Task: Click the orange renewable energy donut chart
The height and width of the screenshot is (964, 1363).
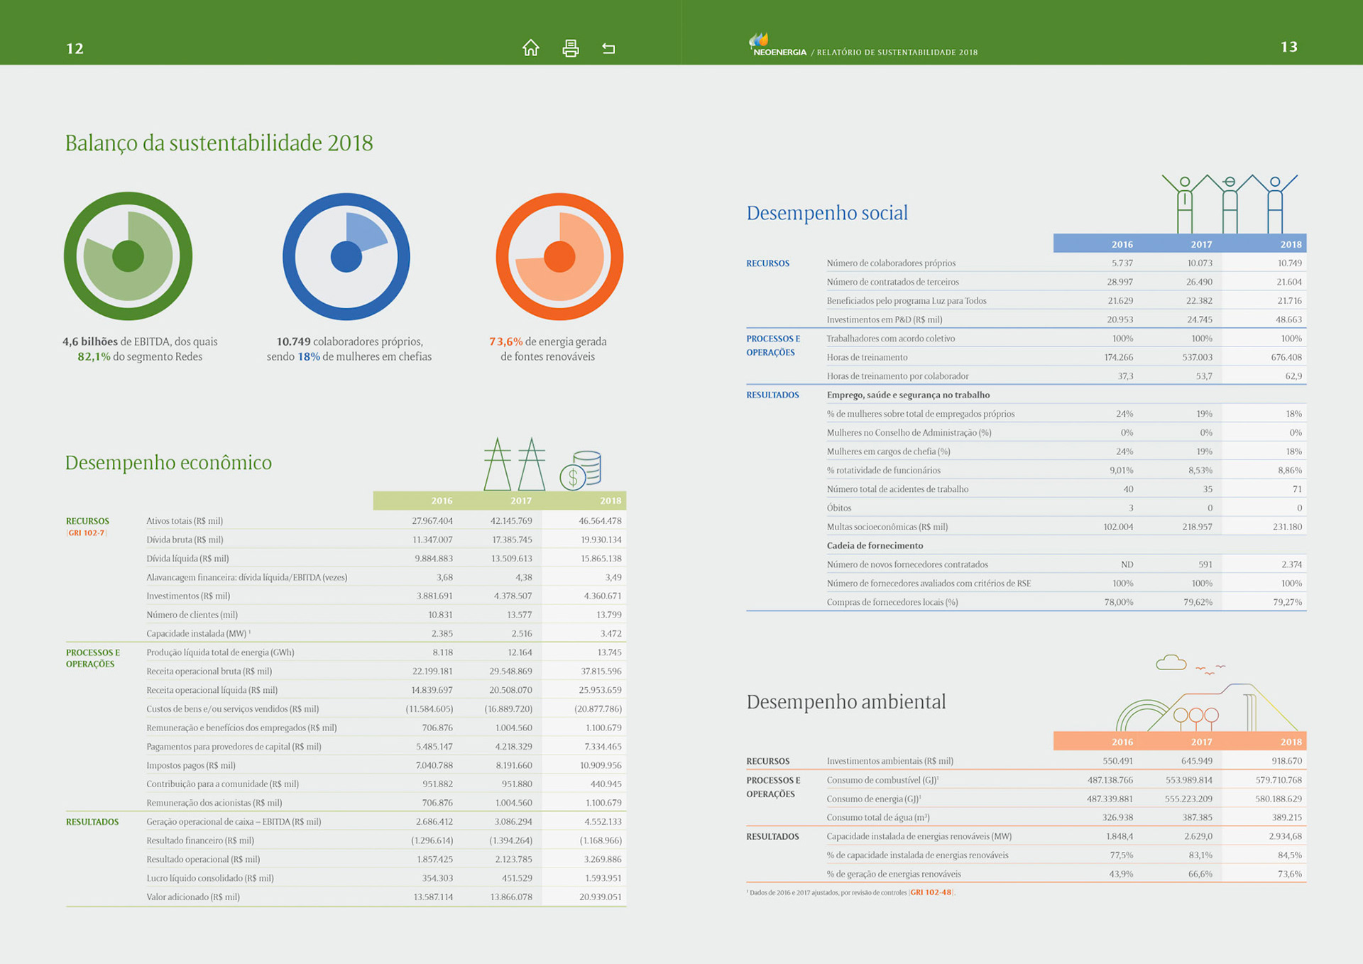Action: (559, 256)
